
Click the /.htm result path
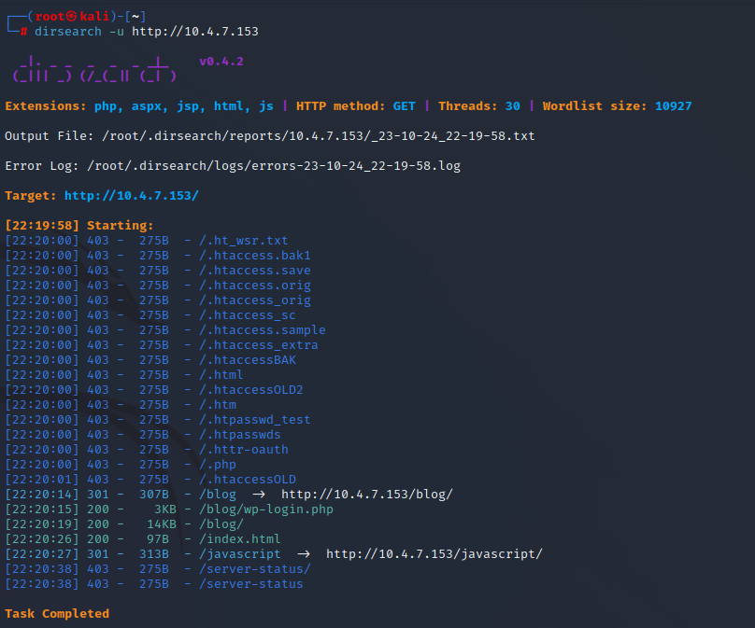[x=218, y=404]
